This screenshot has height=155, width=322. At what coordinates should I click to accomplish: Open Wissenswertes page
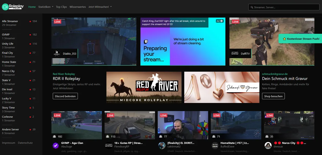click(x=78, y=7)
